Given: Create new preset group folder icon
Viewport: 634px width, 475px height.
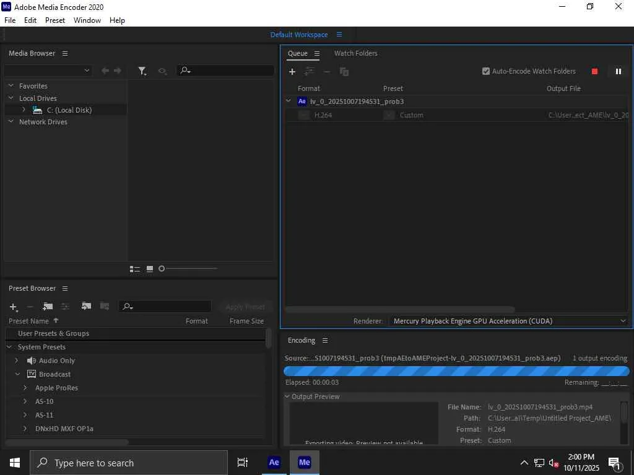Looking at the screenshot, I should (x=48, y=307).
